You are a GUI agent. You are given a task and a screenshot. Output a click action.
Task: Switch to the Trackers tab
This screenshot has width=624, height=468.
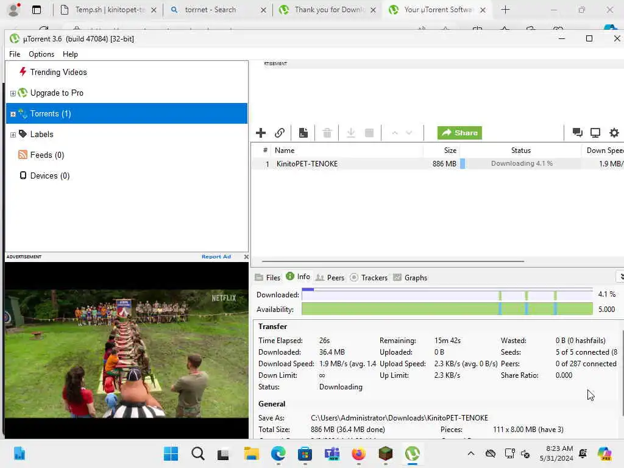click(369, 277)
